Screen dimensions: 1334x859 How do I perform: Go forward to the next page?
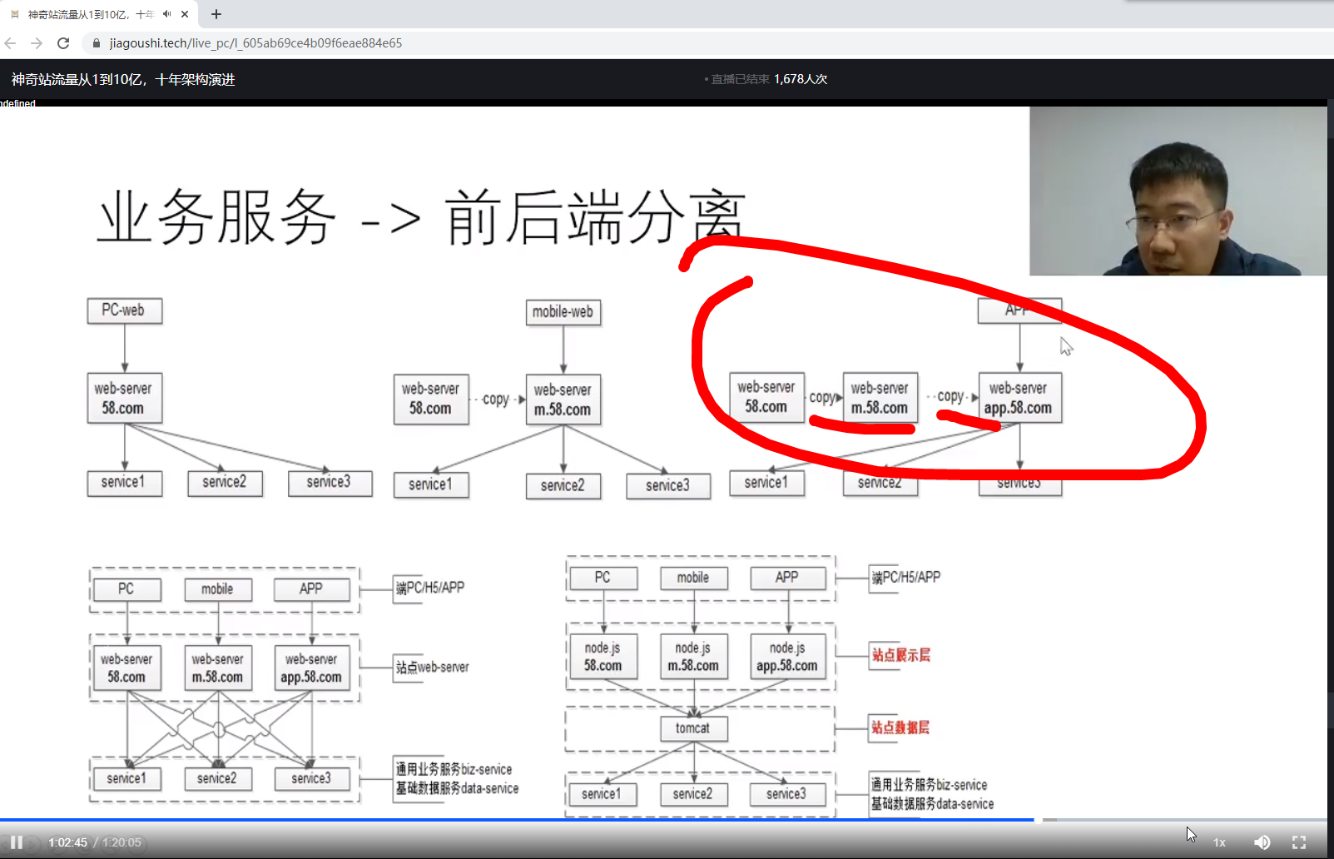(37, 42)
